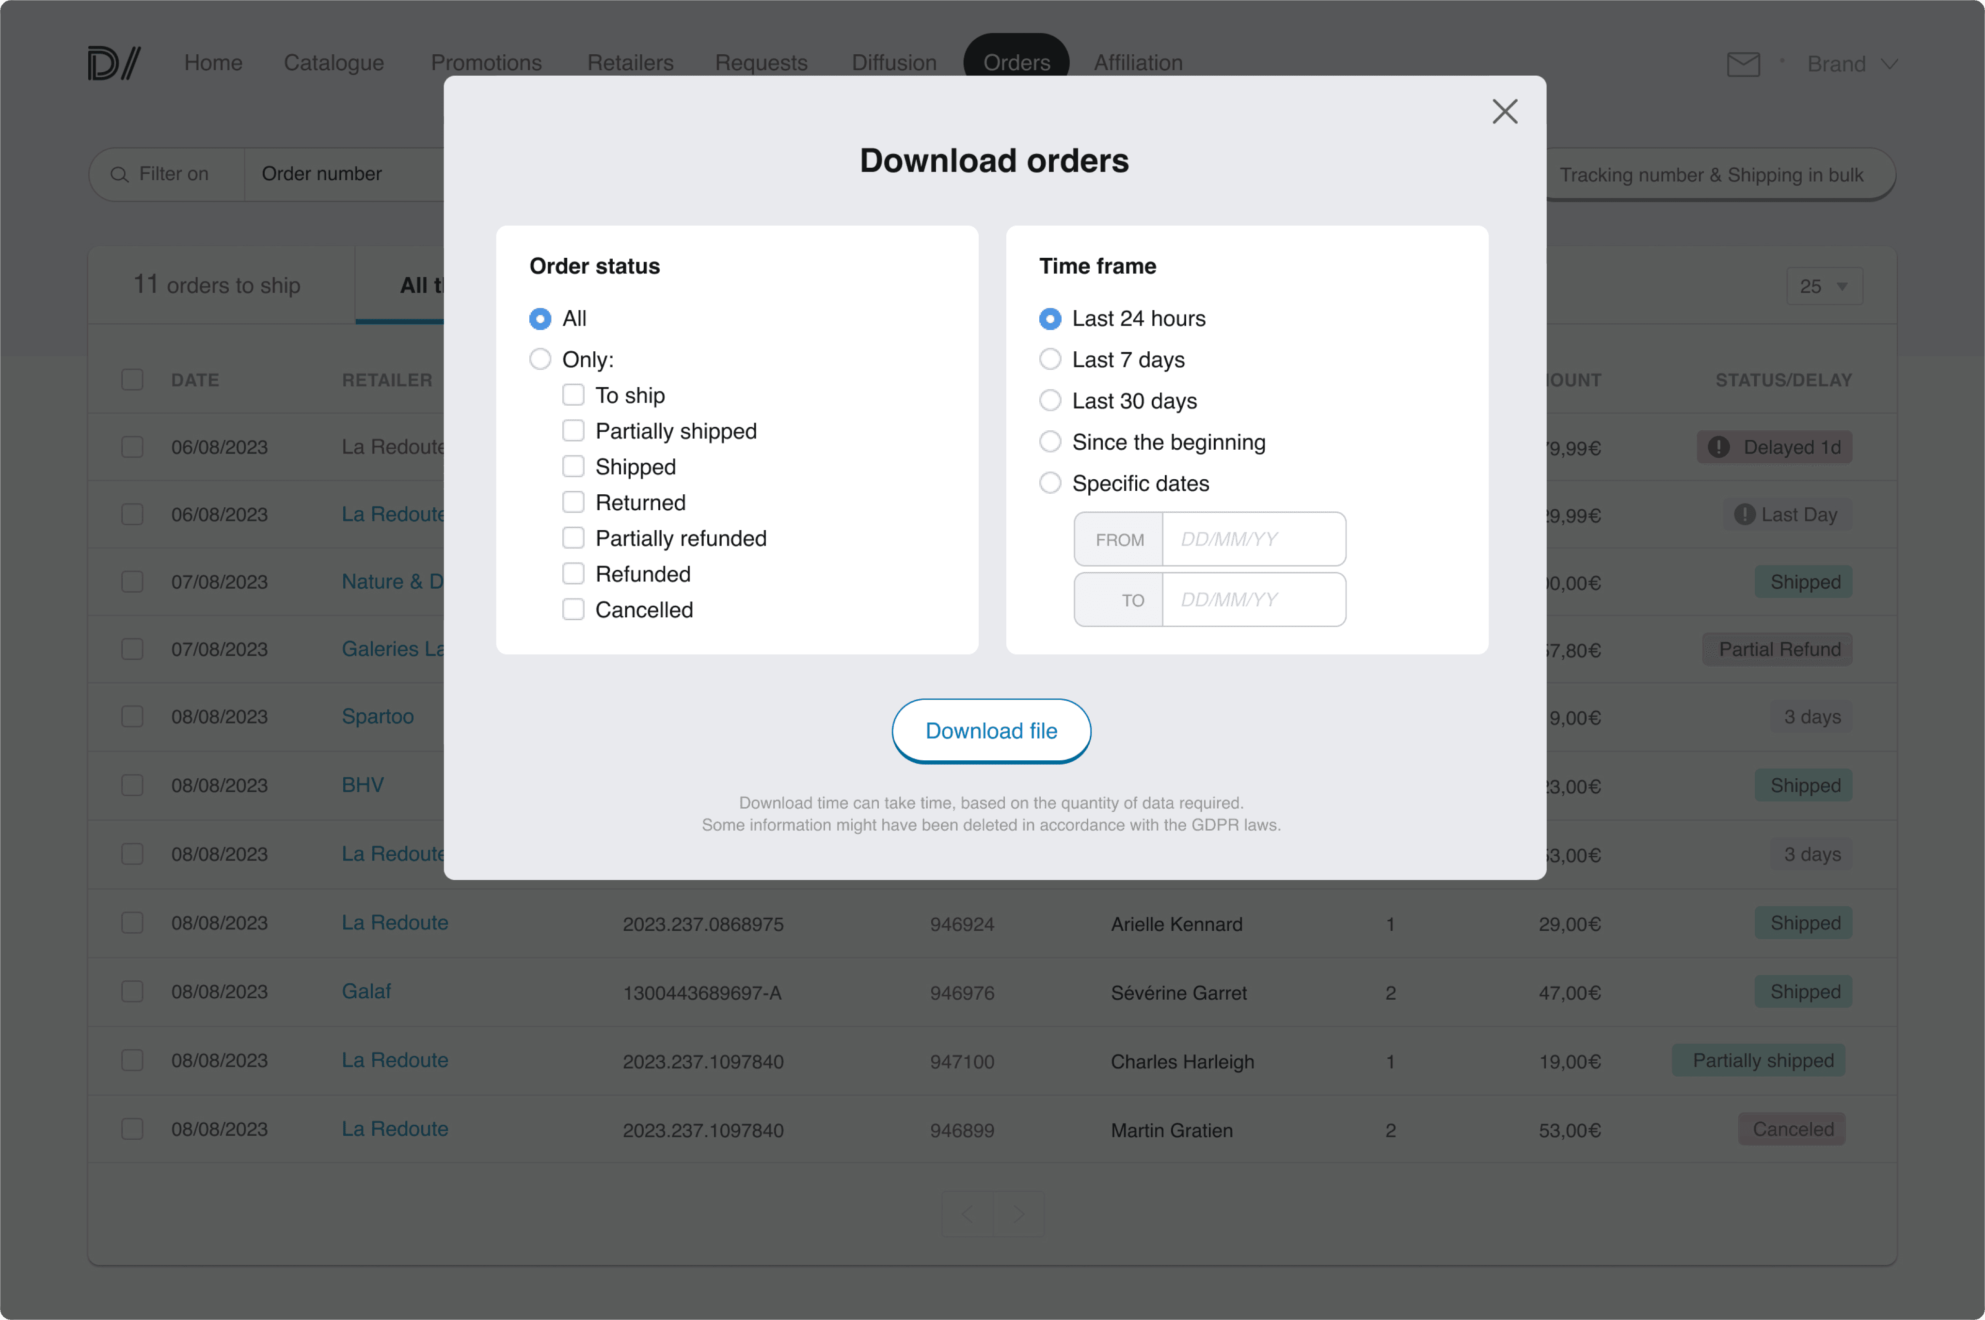Select the BHV order row checkbox
This screenshot has width=1985, height=1320.
[x=132, y=786]
